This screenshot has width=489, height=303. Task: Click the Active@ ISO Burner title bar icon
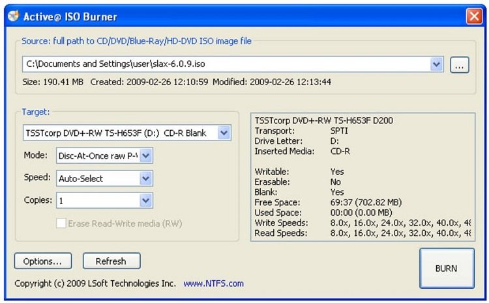coord(14,16)
